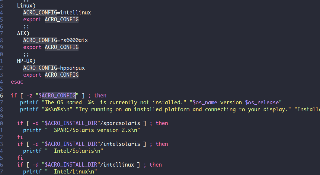This screenshot has width=320, height=175.
Task: Click the $os_name variable
Action: click(x=205, y=103)
